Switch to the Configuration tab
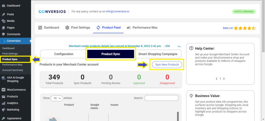This screenshot has height=121, width=265. (x=64, y=54)
